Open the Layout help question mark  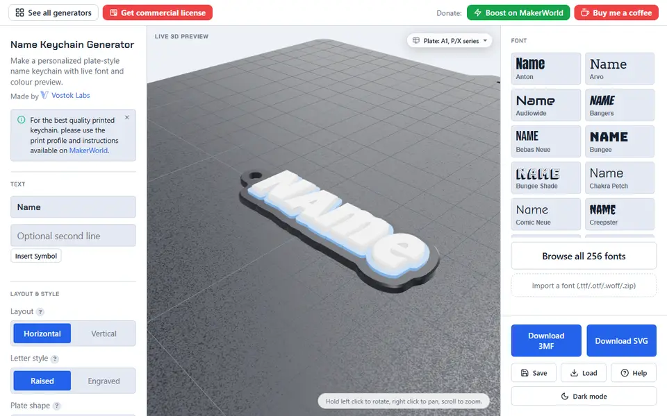tap(40, 312)
